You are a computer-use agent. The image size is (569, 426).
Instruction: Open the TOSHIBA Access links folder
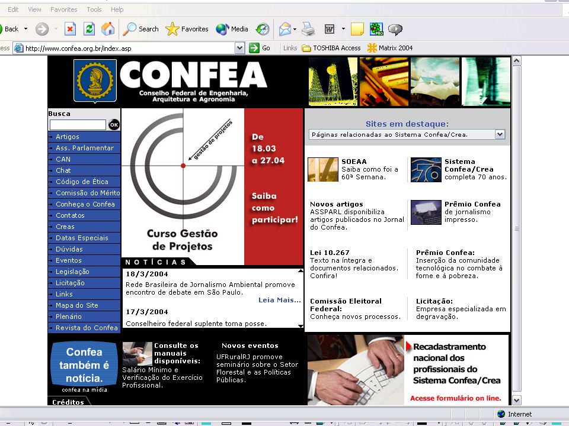[x=331, y=48]
